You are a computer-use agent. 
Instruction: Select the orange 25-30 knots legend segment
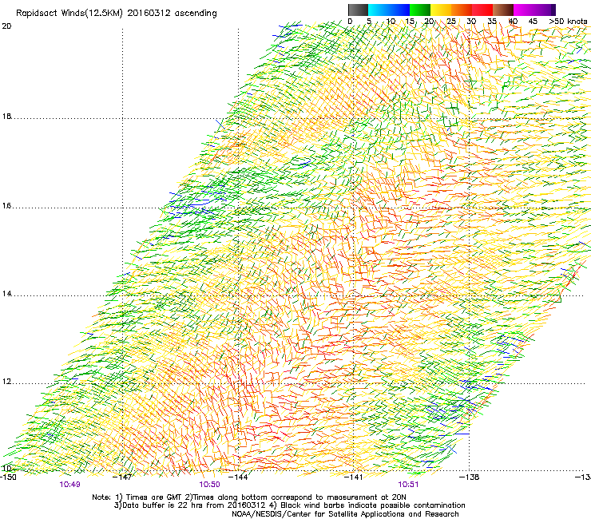coord(462,10)
